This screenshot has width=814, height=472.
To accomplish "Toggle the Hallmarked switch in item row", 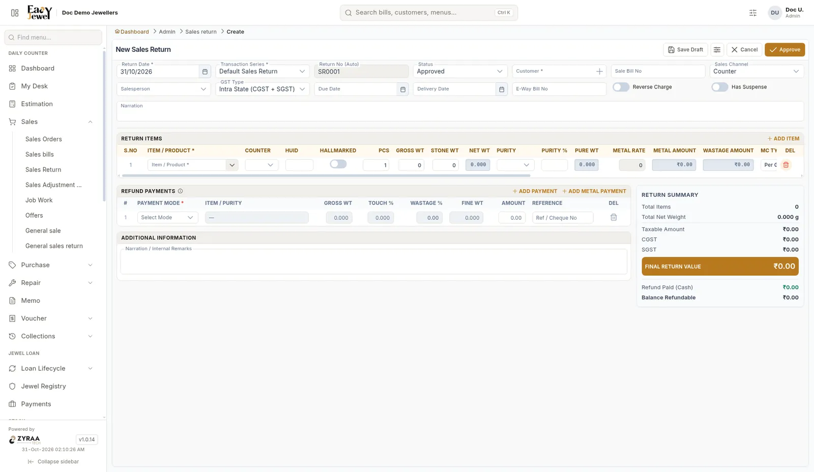I will [x=338, y=164].
